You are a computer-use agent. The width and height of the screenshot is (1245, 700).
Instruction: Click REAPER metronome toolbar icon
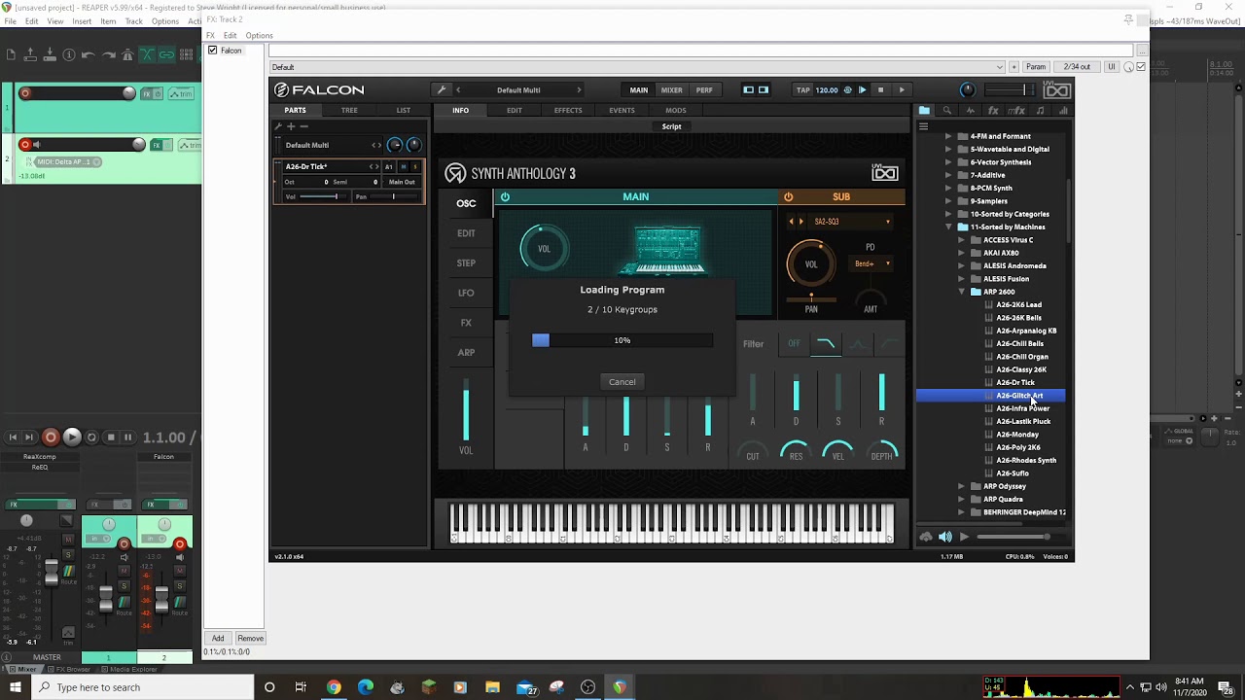coord(127,55)
